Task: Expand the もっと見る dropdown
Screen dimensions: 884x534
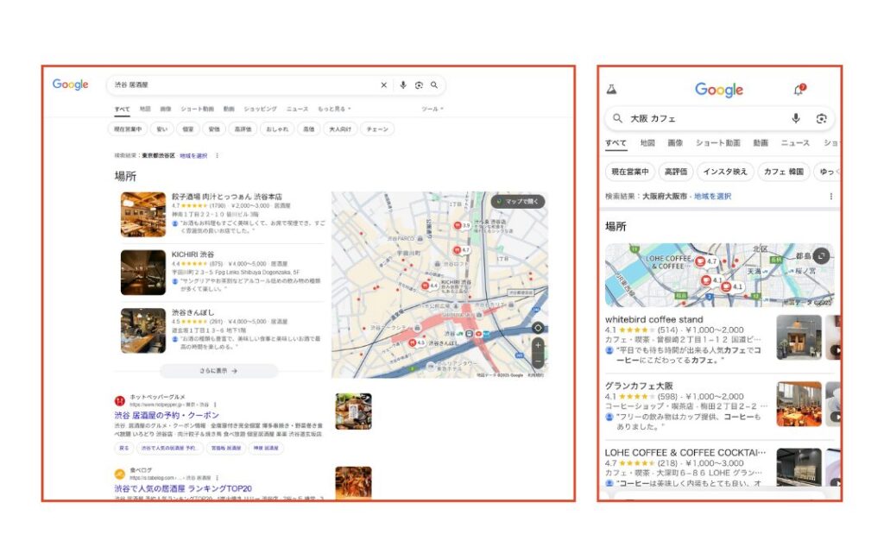Action: 334,109
